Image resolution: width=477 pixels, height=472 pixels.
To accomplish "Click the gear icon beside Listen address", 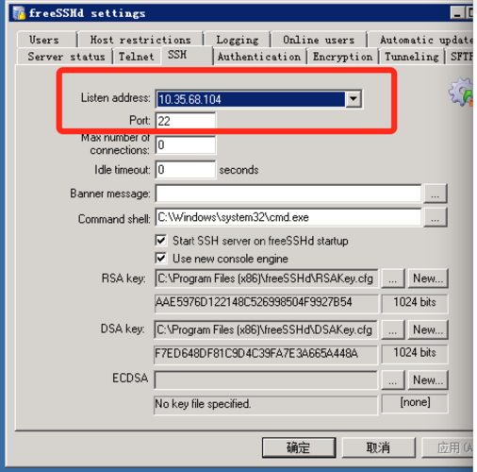I will tap(461, 93).
